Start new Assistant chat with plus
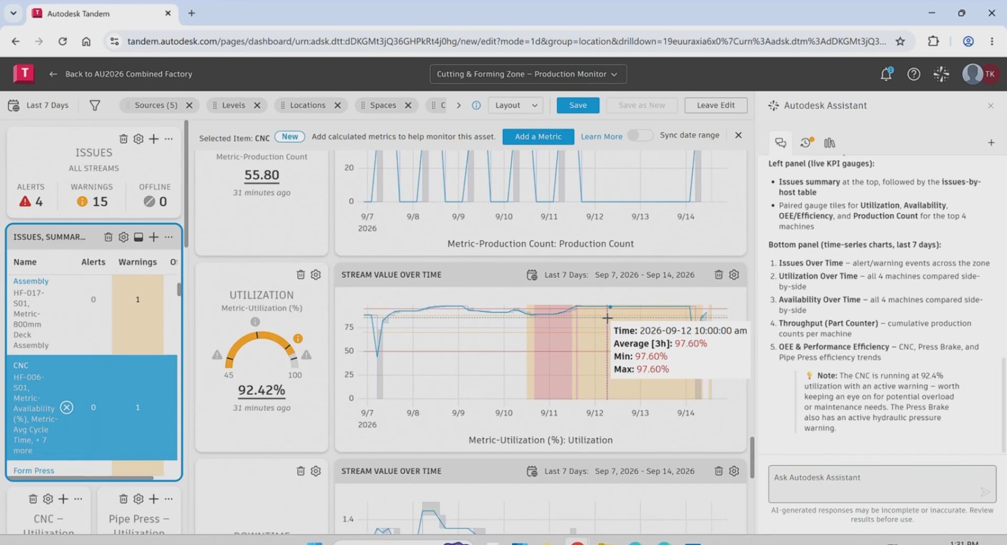 (991, 143)
